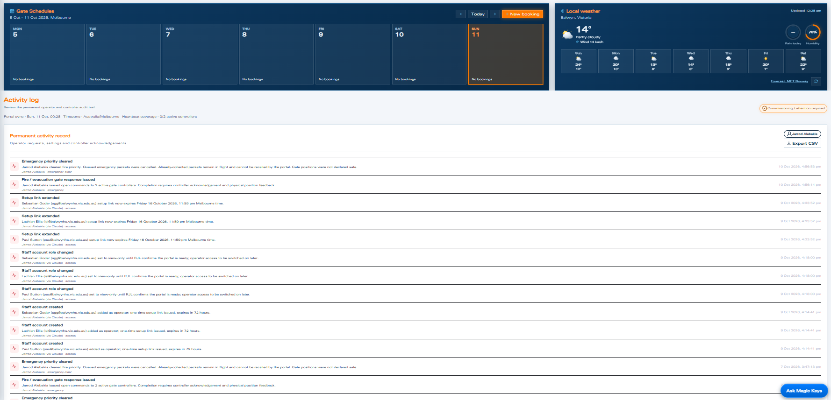Open the Tue forecast card showing 13°
This screenshot has height=400, width=831.
pos(653,61)
